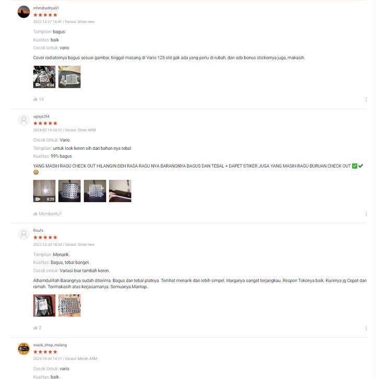The width and height of the screenshot is (379, 379).
Task: Mark ugiaja284's review as Membantu
Action: pyautogui.click(x=48, y=214)
